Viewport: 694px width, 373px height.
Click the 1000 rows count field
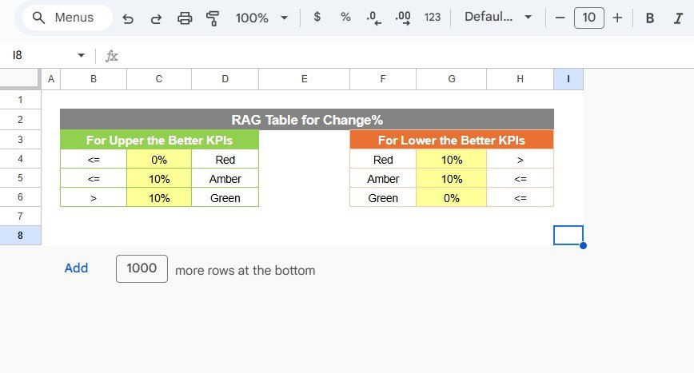click(142, 268)
